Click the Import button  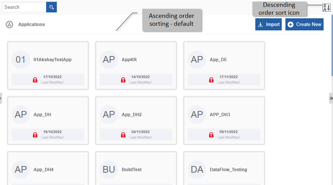268,24
